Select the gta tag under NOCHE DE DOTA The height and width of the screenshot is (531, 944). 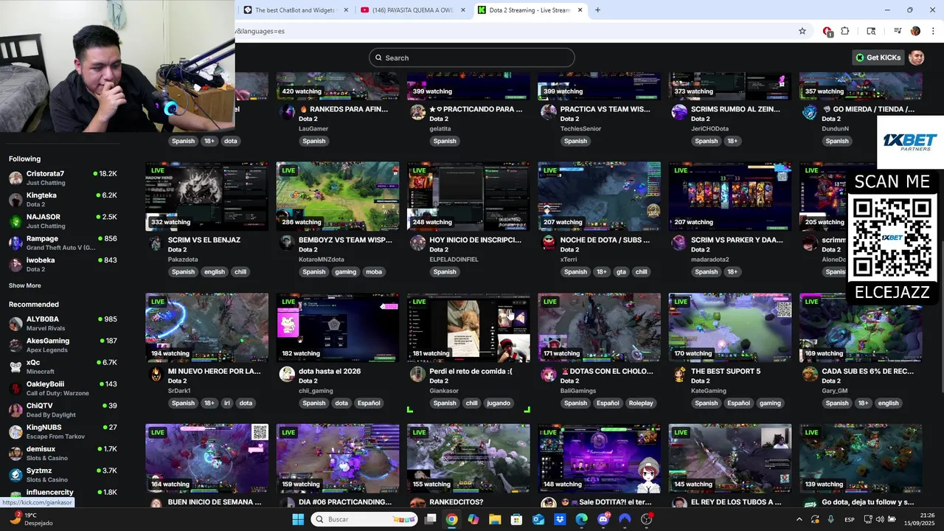[x=621, y=272]
